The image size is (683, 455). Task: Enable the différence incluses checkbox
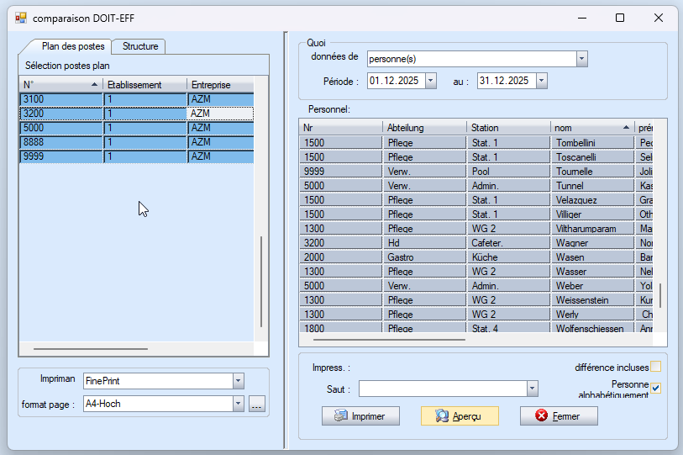[x=656, y=367]
